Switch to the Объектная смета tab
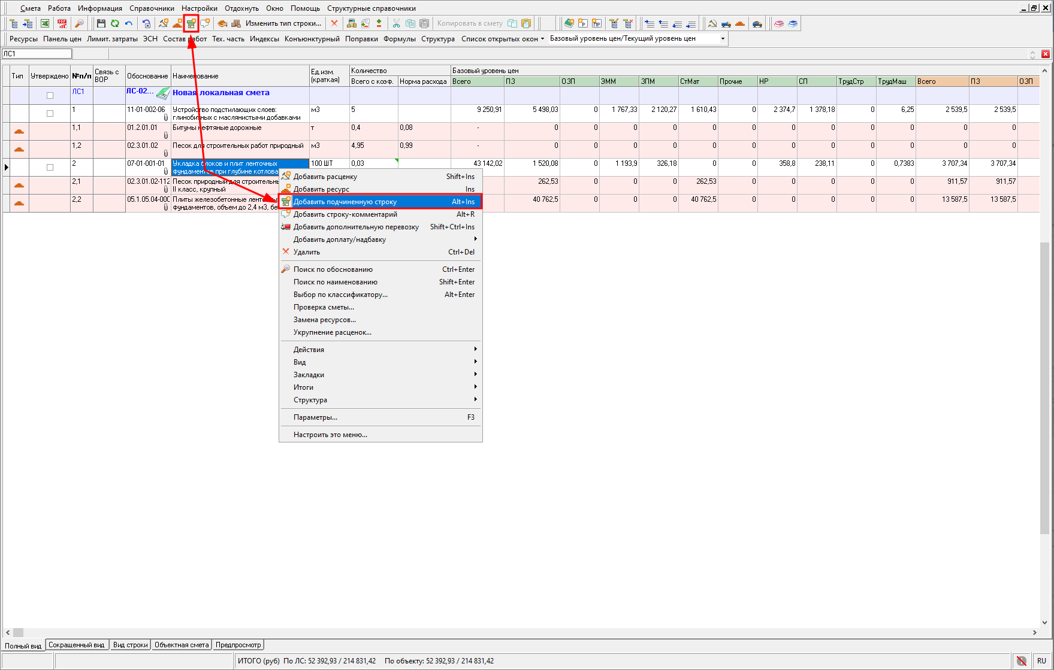The image size is (1054, 670). pyautogui.click(x=182, y=645)
